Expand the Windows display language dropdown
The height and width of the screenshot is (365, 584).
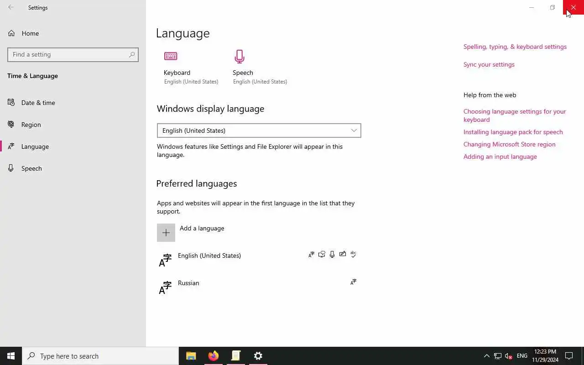[259, 130]
